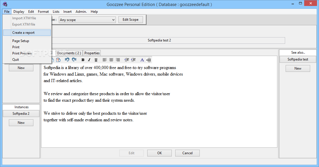319x167 pixels.
Task: Center align the text
Action: (x=111, y=60)
